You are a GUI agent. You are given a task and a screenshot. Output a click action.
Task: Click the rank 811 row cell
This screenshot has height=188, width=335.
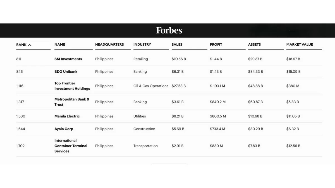point(19,59)
